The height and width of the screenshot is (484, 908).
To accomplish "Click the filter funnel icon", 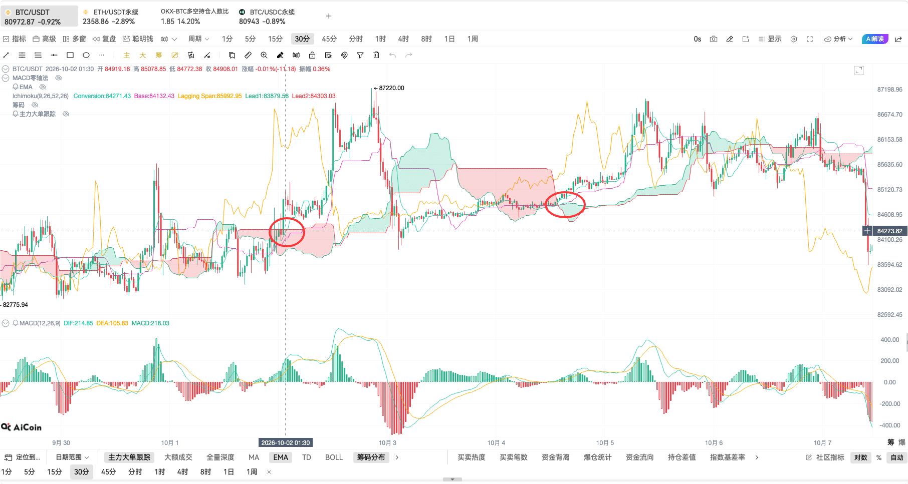I will pyautogui.click(x=360, y=55).
